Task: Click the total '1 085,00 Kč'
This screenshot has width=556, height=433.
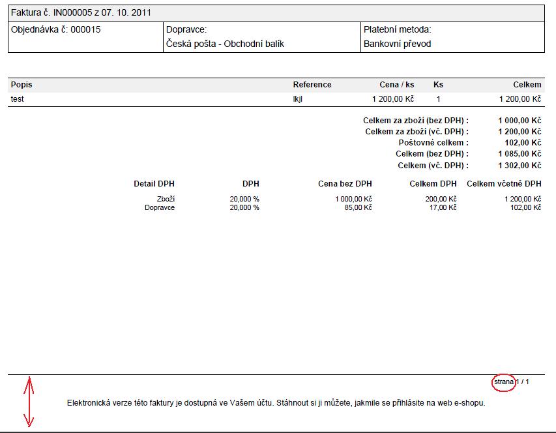Action: (519, 154)
